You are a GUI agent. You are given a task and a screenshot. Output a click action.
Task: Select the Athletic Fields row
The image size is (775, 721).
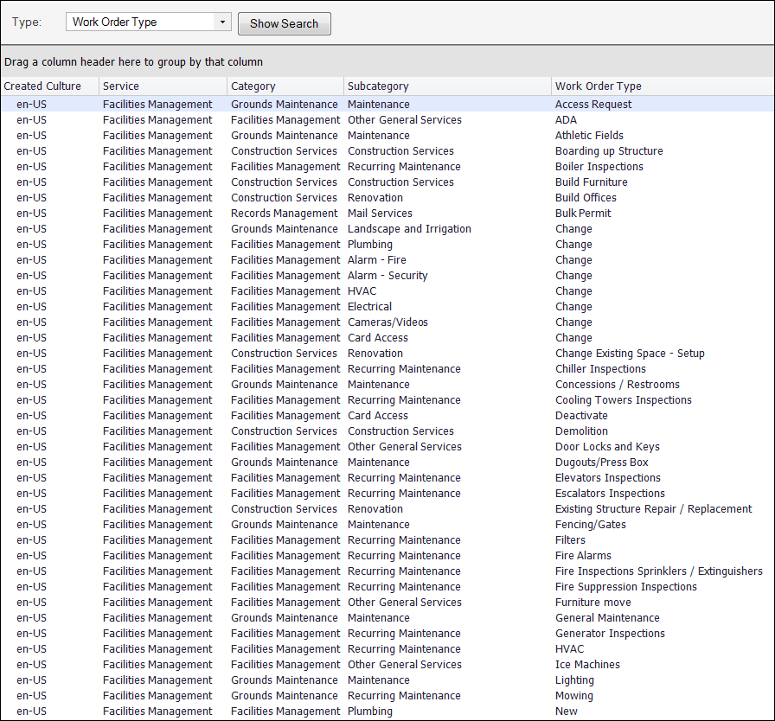click(x=589, y=136)
